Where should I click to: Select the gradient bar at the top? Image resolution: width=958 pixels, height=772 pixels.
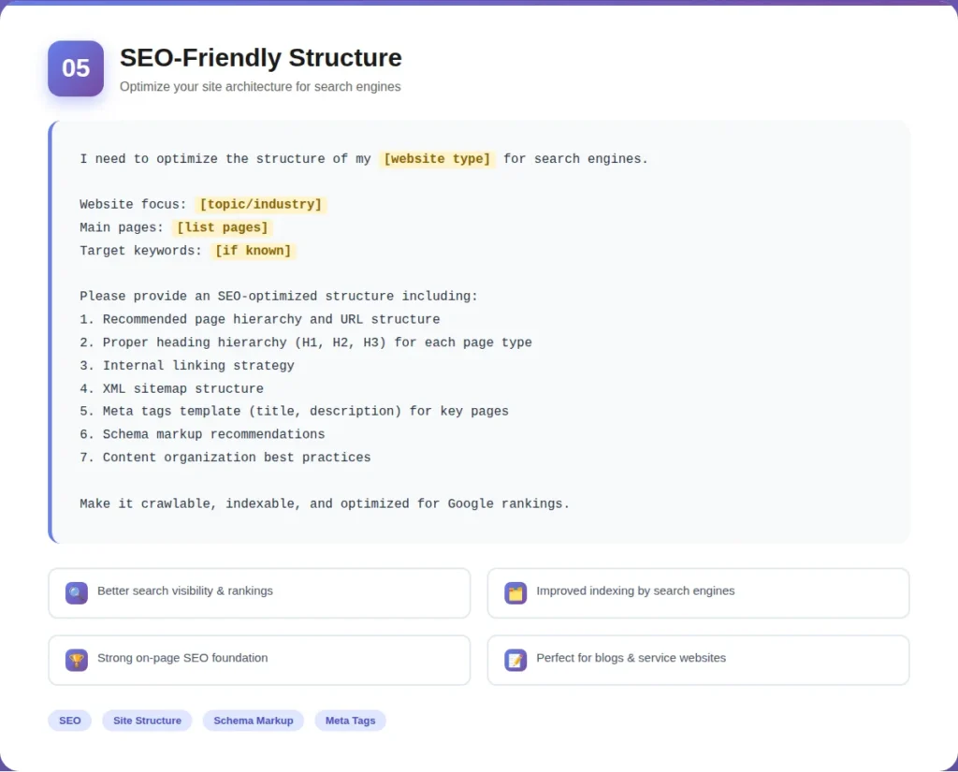[479, 4]
